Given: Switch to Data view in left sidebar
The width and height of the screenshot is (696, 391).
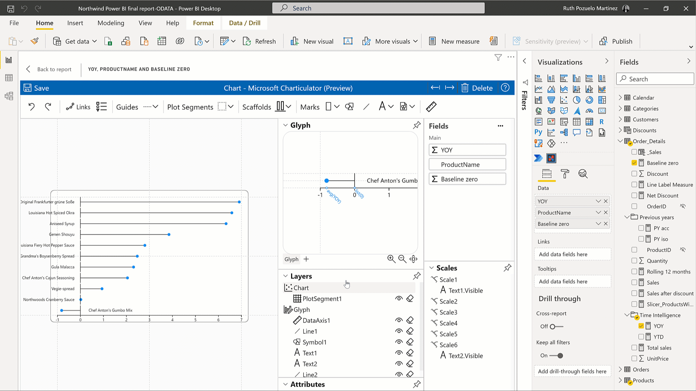Looking at the screenshot, I should coord(9,77).
